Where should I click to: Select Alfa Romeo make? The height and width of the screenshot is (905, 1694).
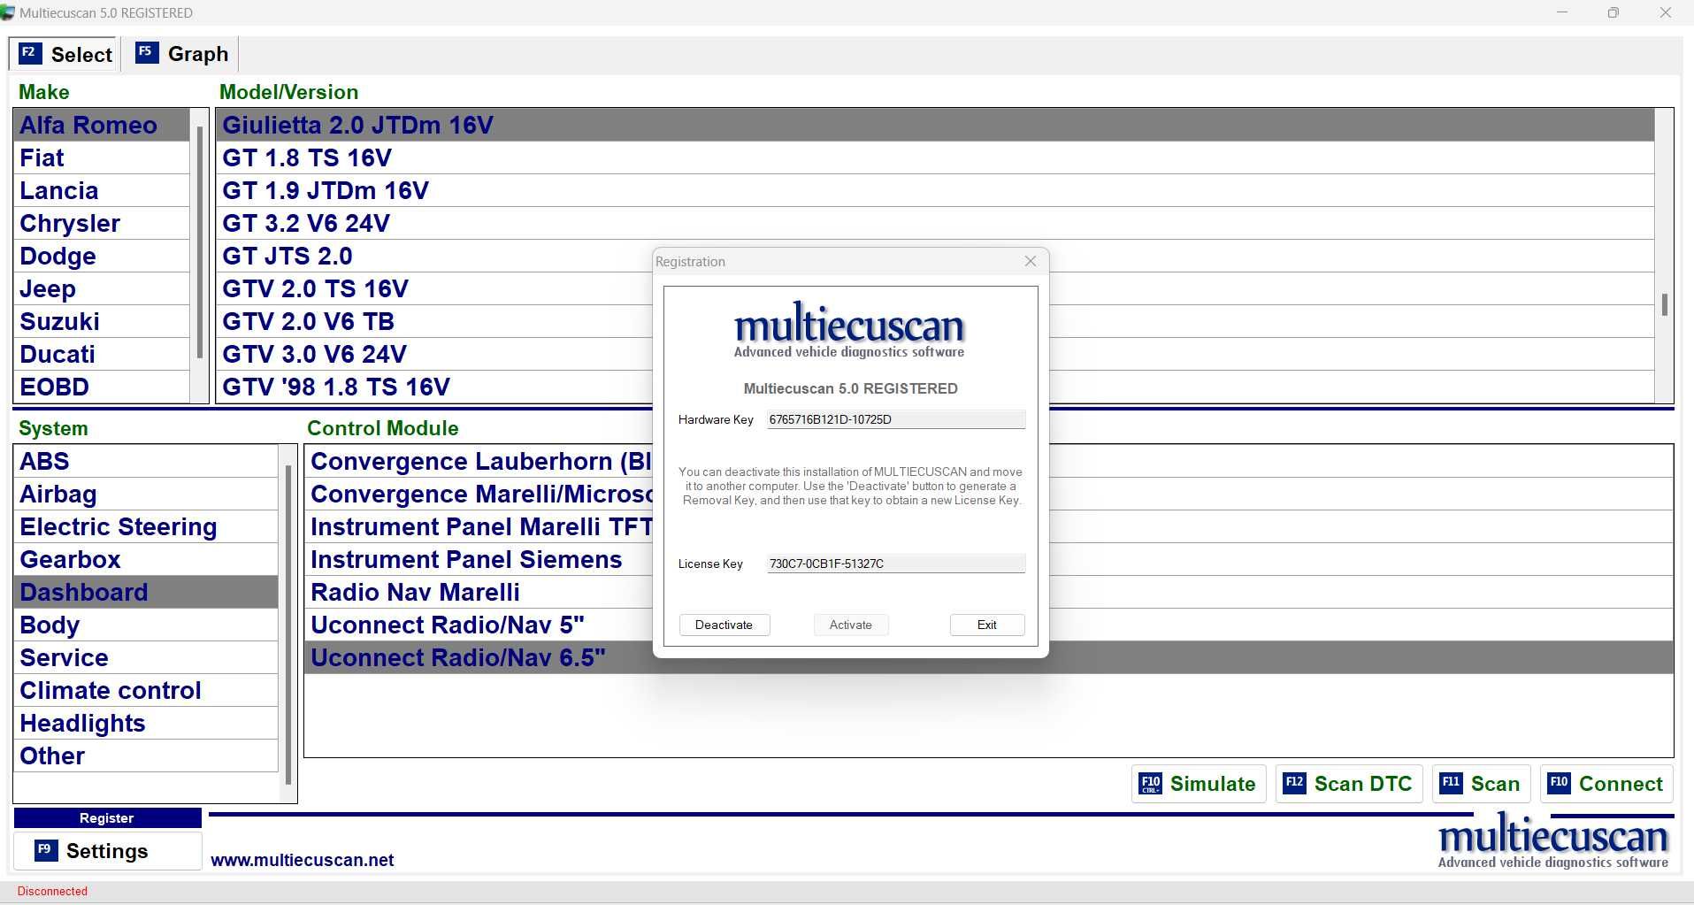[x=102, y=125]
